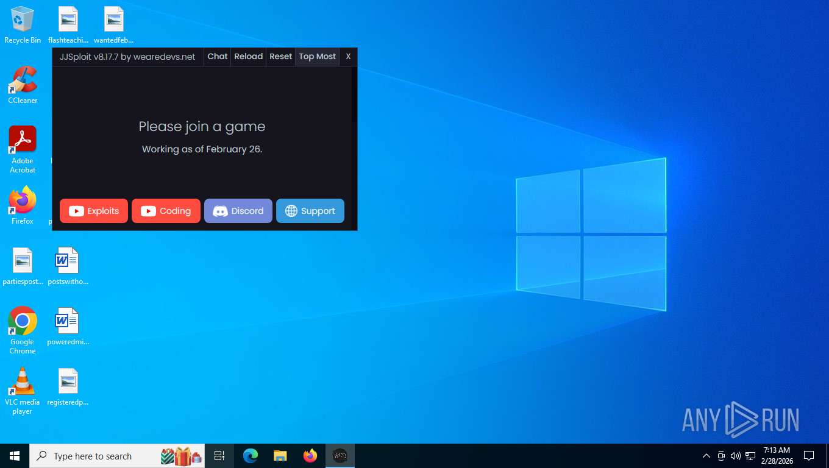This screenshot has height=468, width=829.
Task: Click Reload in JJSploit title bar
Action: [x=249, y=56]
